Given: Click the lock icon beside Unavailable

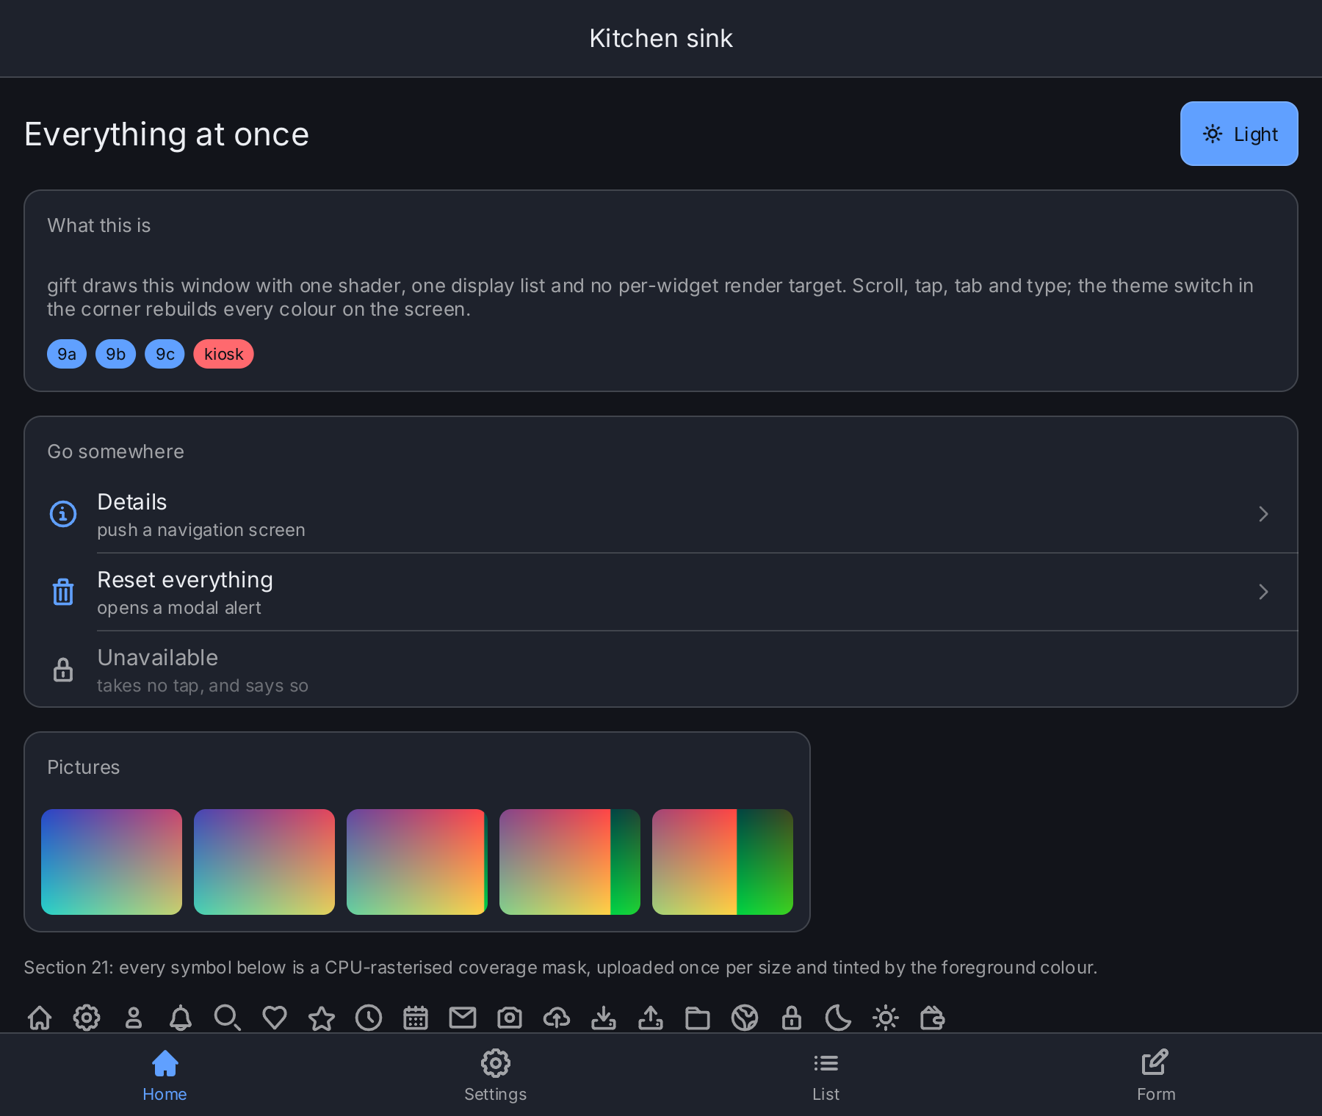Looking at the screenshot, I should 63,670.
